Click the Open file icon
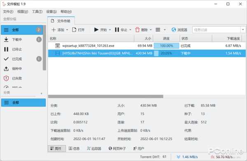This screenshot has height=161, width=247. 74,30
